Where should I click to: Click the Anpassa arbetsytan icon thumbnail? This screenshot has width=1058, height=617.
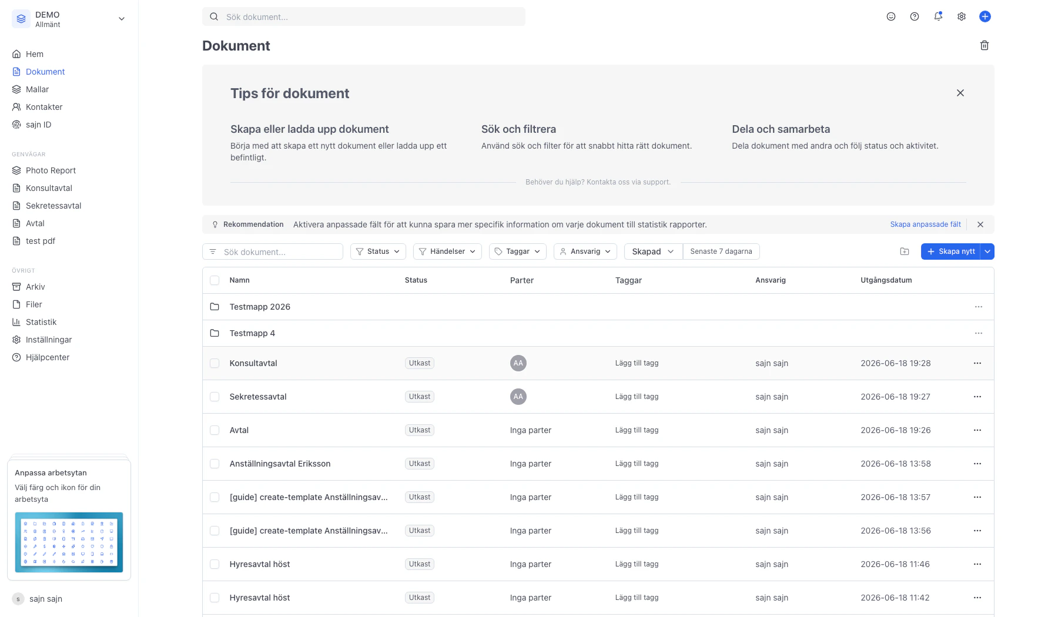pyautogui.click(x=69, y=542)
